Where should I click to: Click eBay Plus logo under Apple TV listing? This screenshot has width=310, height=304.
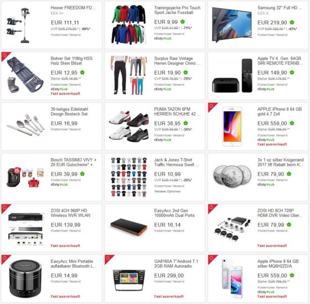[x=266, y=89]
